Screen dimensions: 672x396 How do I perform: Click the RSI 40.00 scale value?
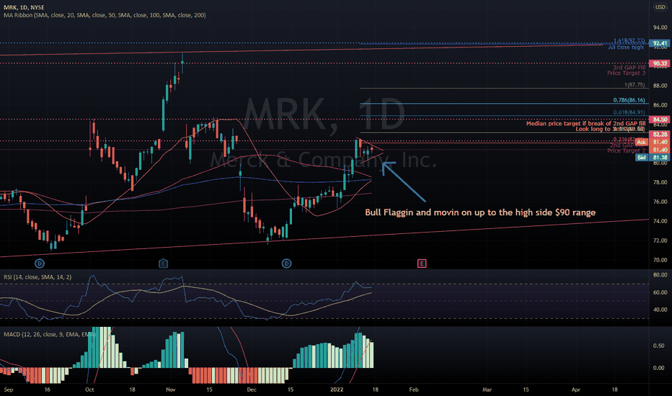tap(660, 310)
